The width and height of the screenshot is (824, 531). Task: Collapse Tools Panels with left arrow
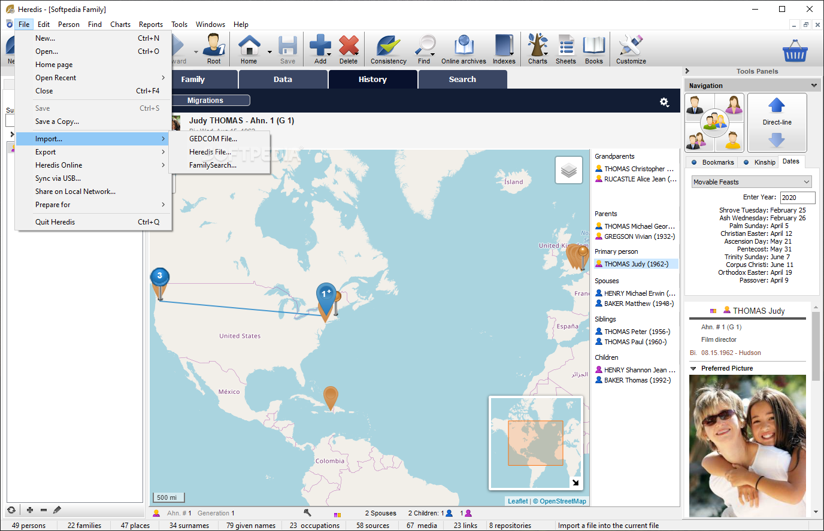(687, 71)
